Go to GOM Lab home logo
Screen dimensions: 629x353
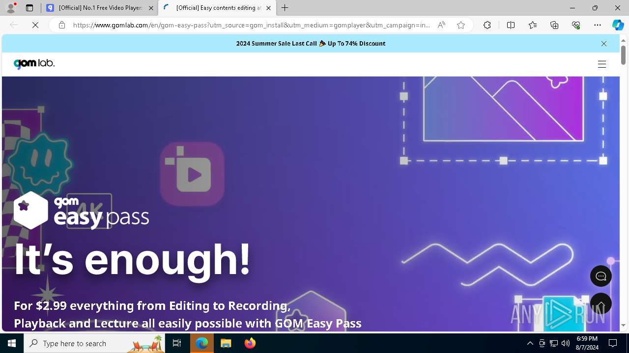pyautogui.click(x=34, y=64)
